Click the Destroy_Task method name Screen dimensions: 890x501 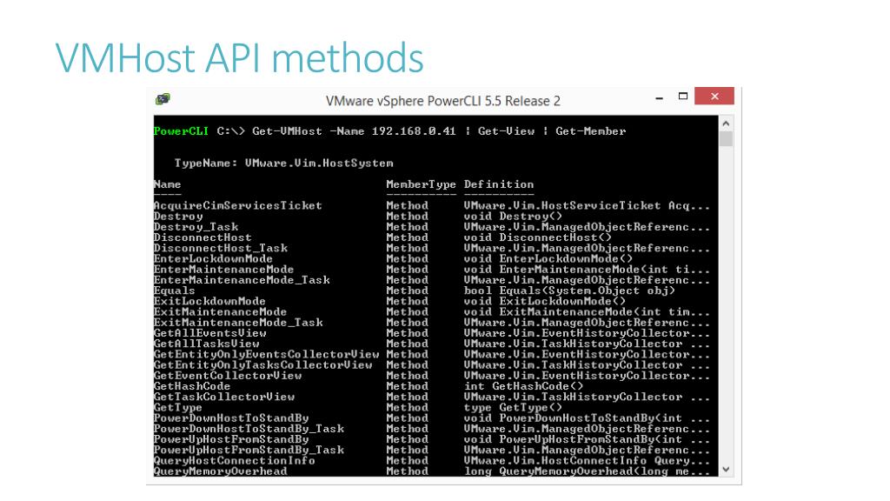(x=196, y=227)
